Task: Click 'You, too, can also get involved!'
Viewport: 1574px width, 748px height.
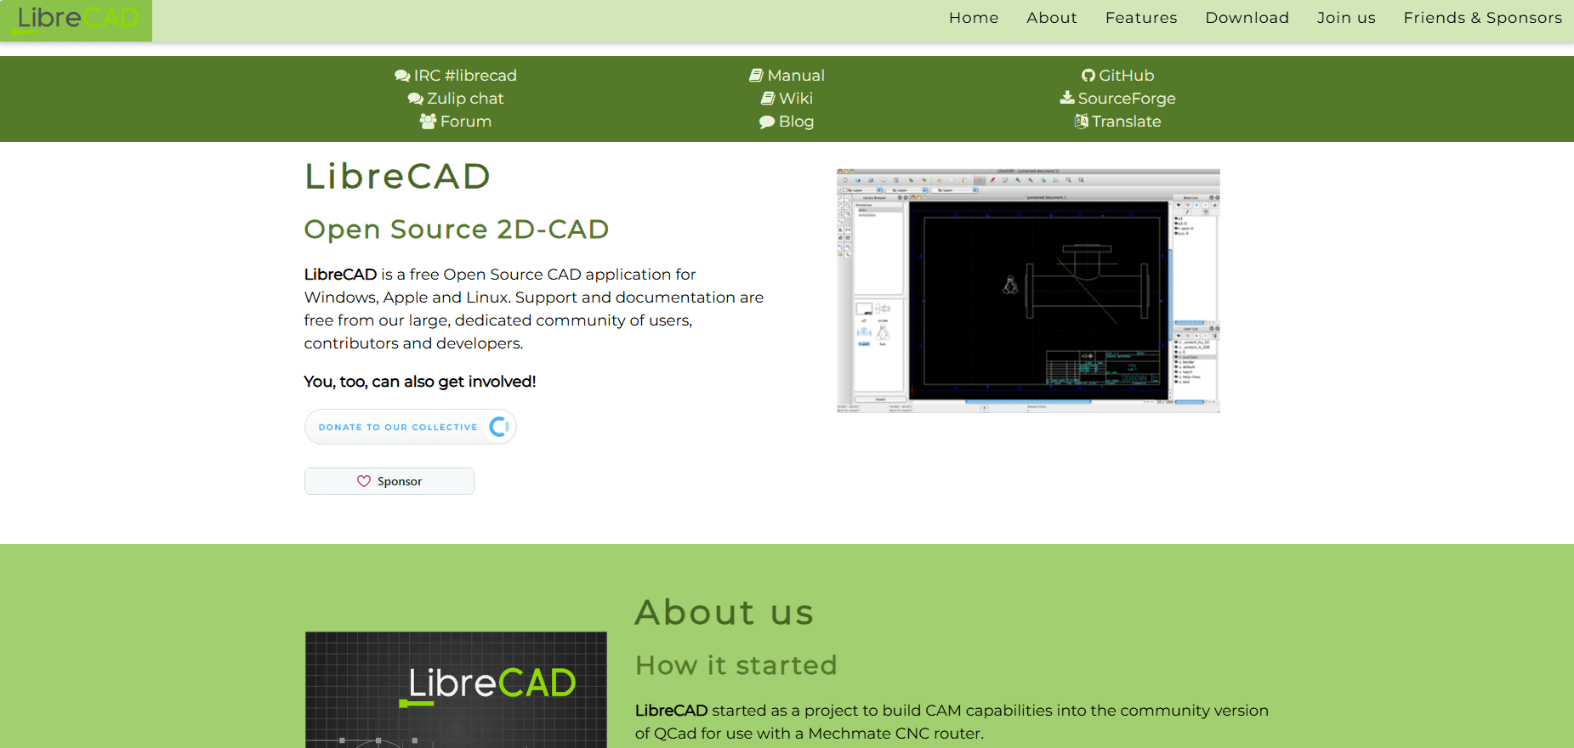Action: tap(420, 382)
